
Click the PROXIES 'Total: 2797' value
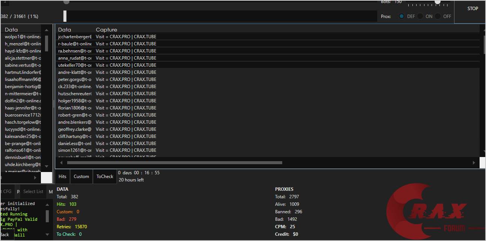pos(287,197)
